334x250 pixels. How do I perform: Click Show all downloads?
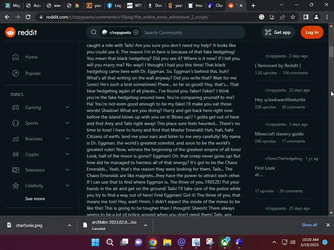coord(309,225)
